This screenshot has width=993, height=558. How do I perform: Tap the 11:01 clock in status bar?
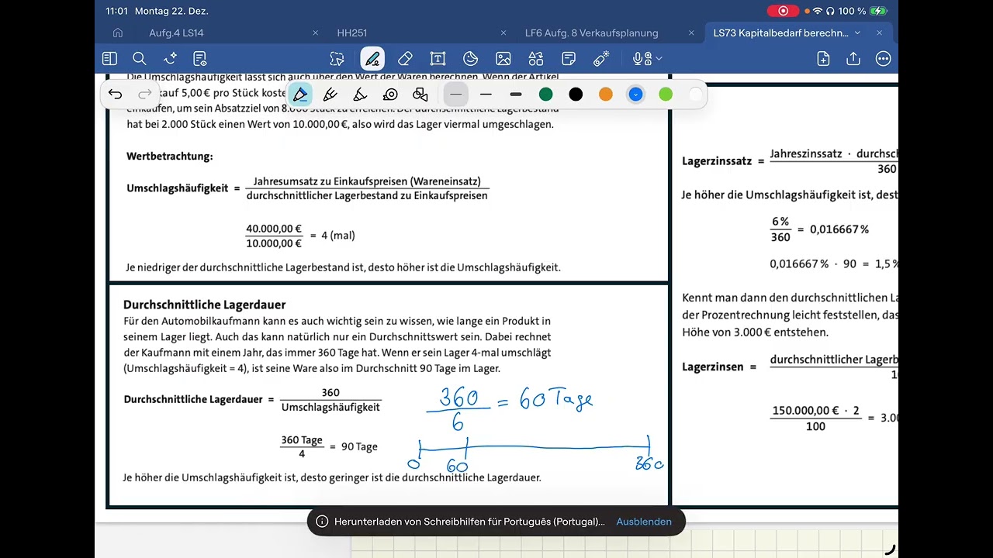click(x=116, y=11)
